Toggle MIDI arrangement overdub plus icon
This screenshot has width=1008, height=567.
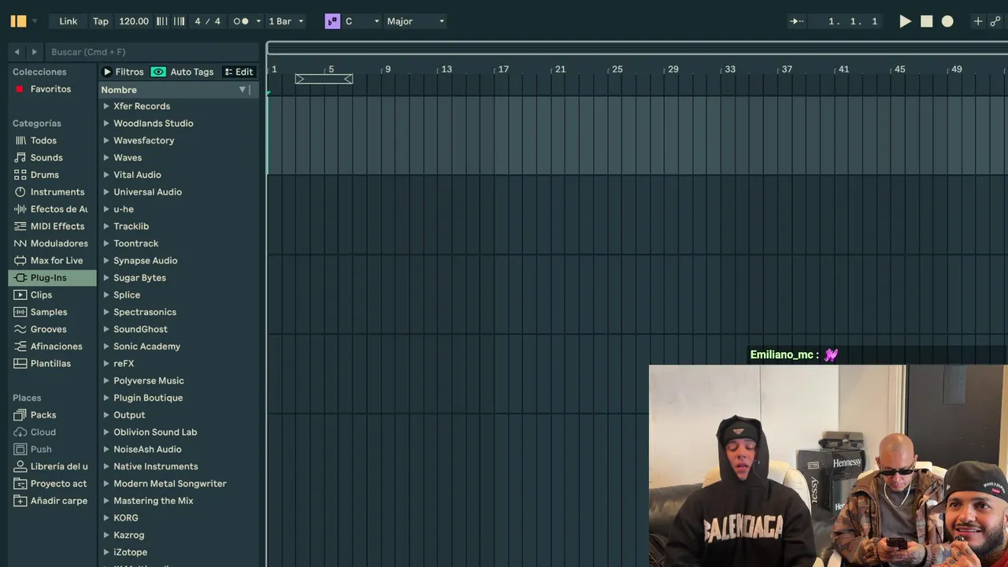point(978,21)
